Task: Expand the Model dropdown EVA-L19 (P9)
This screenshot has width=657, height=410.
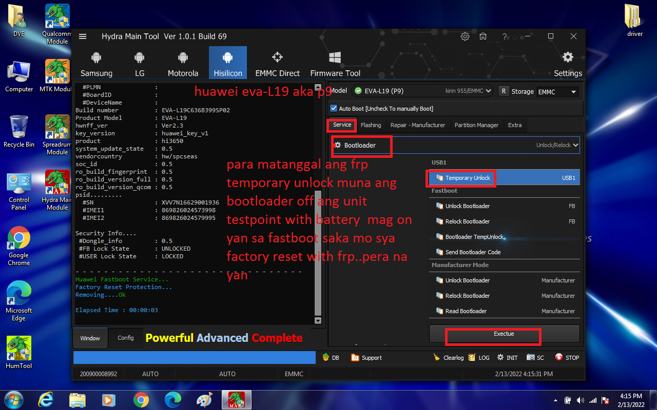Action: coord(422,91)
